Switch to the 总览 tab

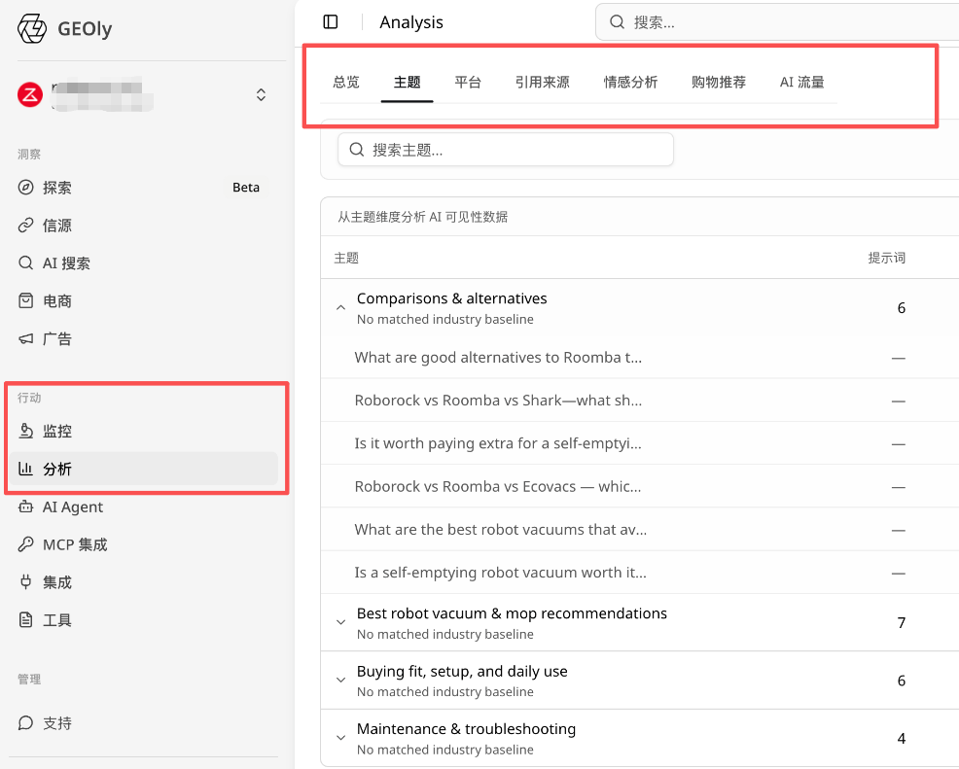(346, 82)
